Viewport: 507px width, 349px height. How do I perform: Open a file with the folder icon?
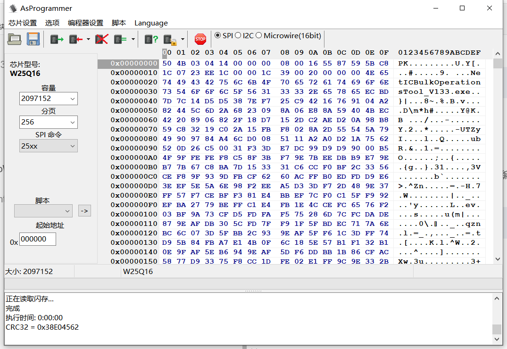[x=15, y=39]
